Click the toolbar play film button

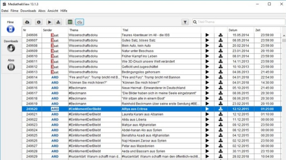pos(49,22)
